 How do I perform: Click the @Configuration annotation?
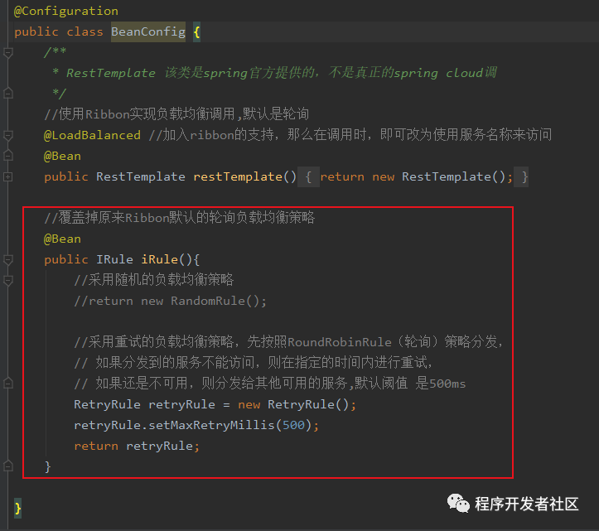tap(66, 11)
